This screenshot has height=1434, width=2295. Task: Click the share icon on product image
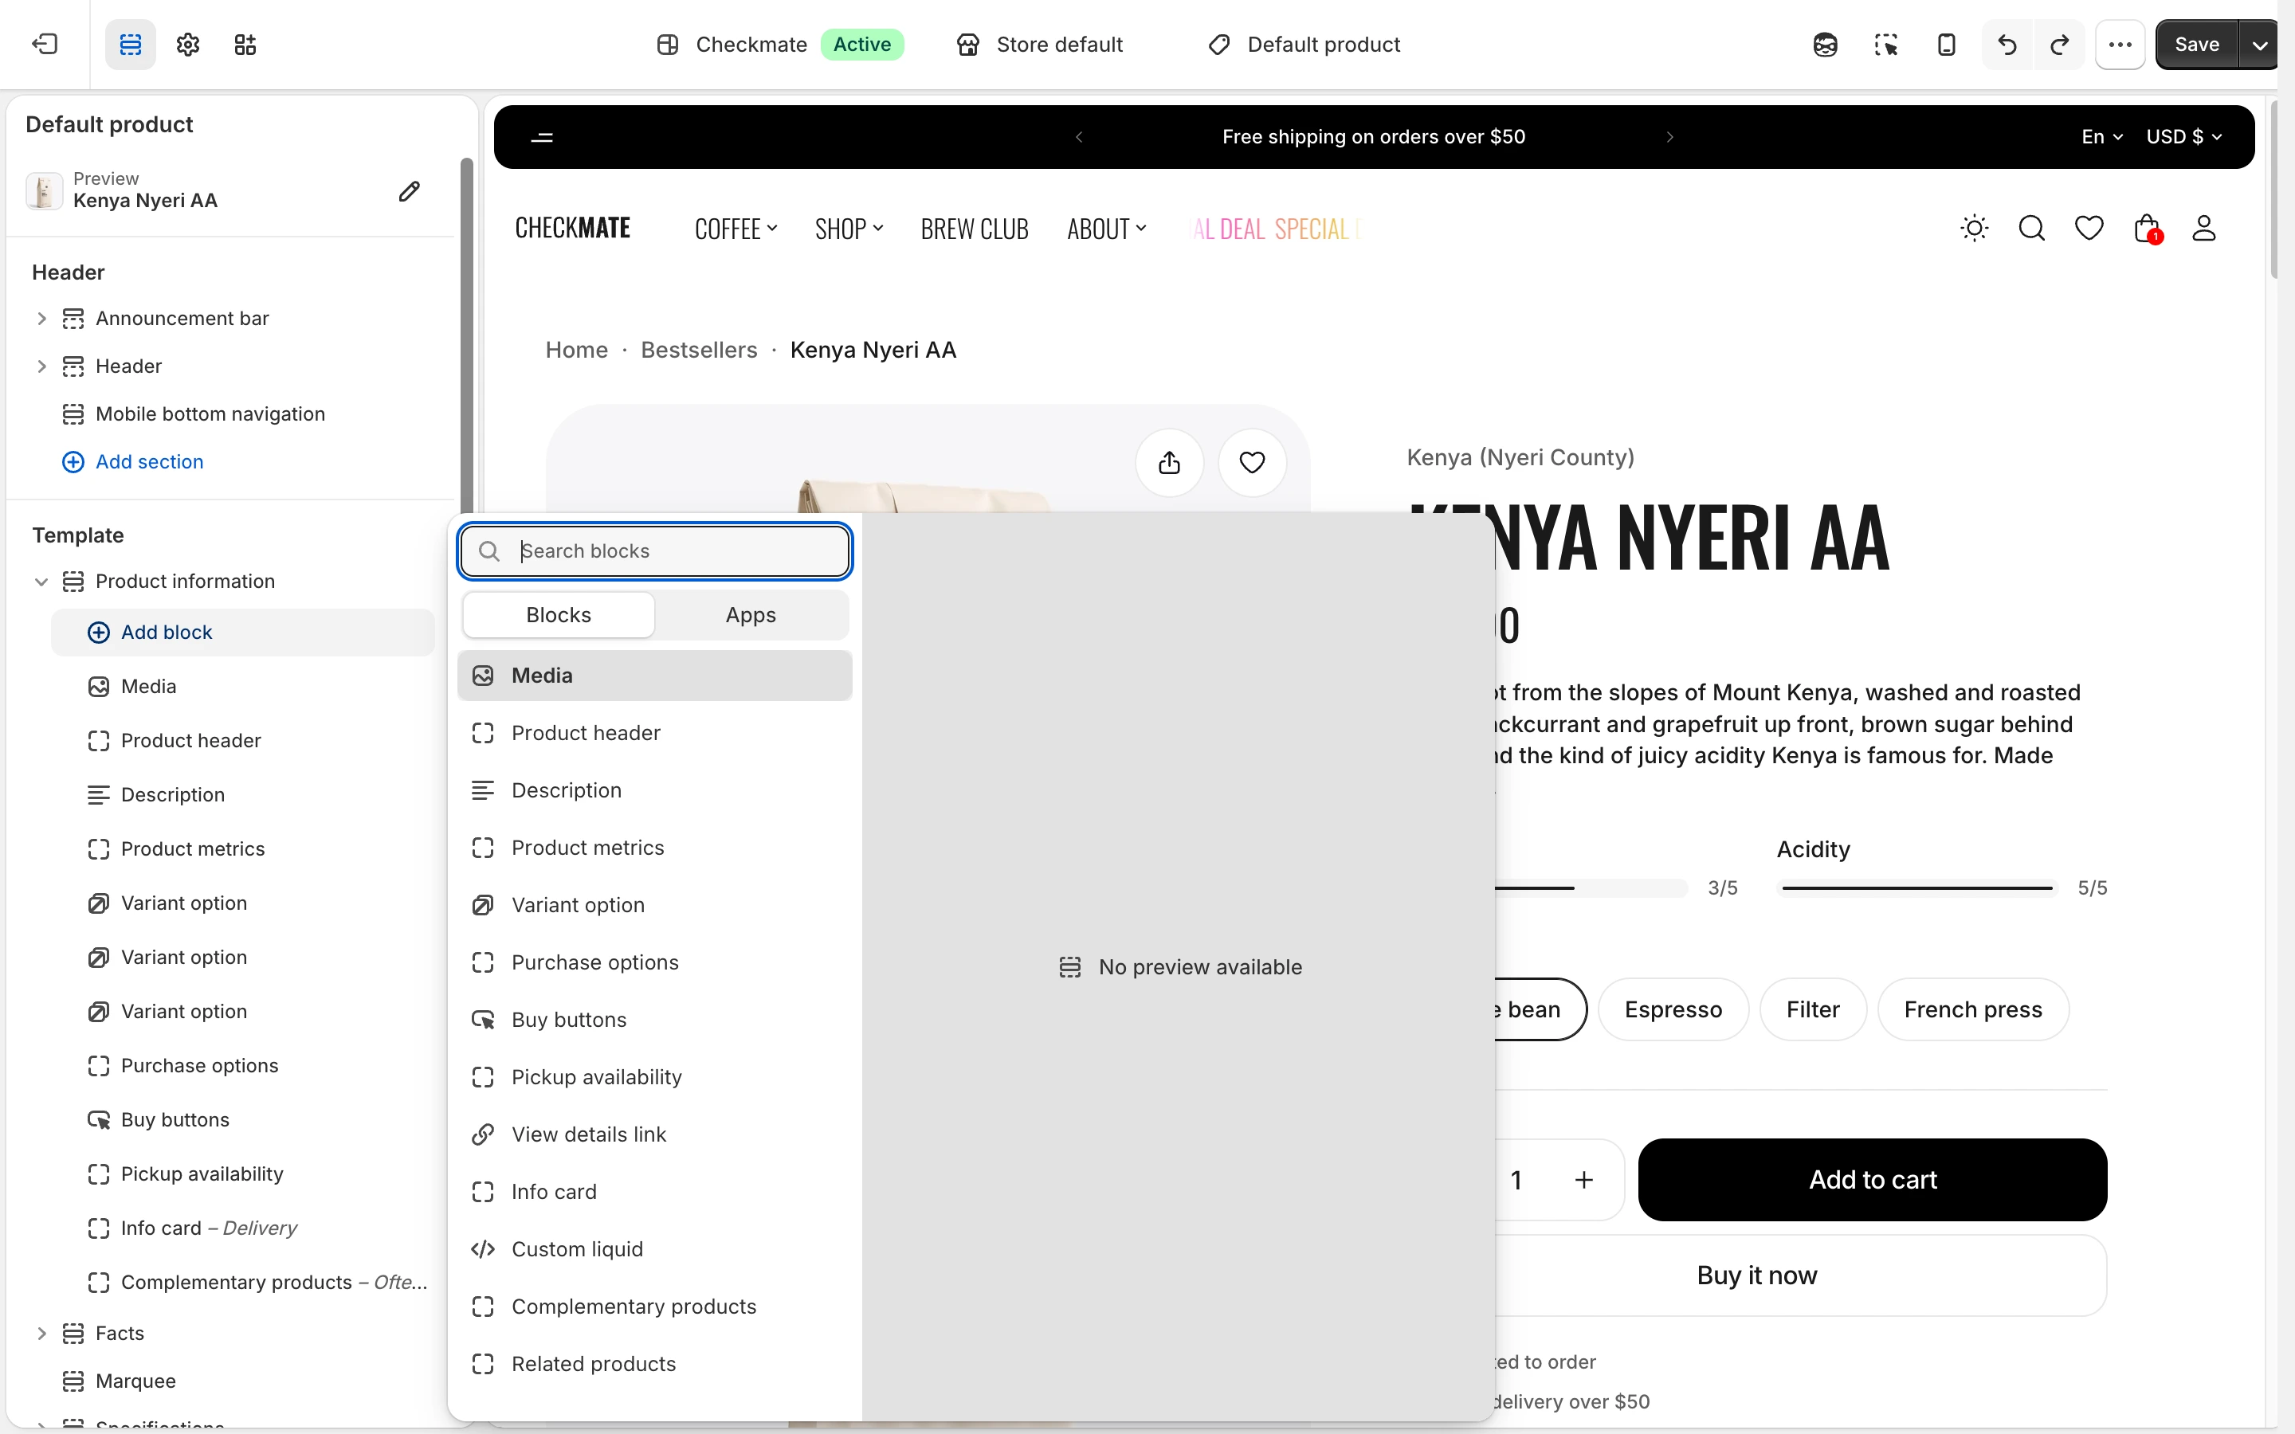coord(1169,463)
